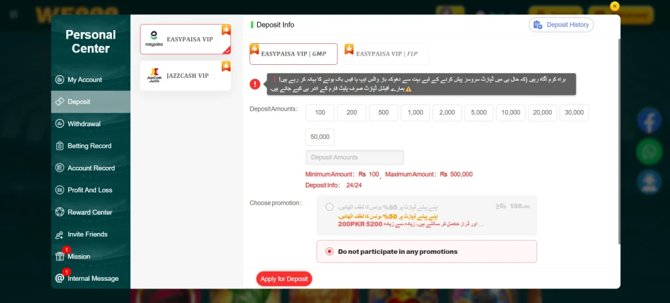Open Betting Record in the sidebar
The height and width of the screenshot is (303, 670).
pyautogui.click(x=90, y=146)
